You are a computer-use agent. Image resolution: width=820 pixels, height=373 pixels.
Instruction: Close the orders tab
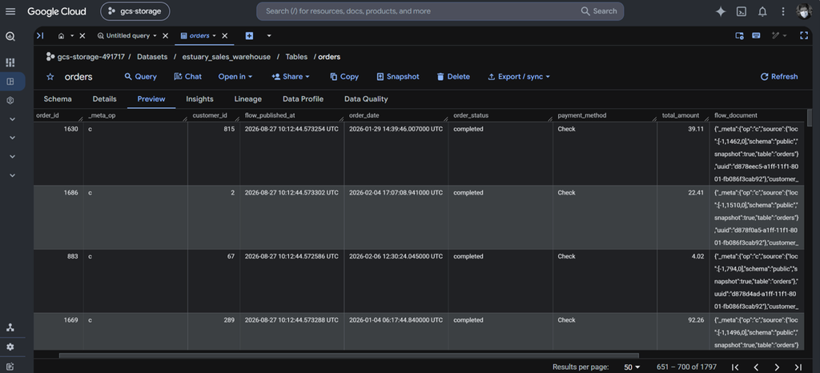[225, 36]
